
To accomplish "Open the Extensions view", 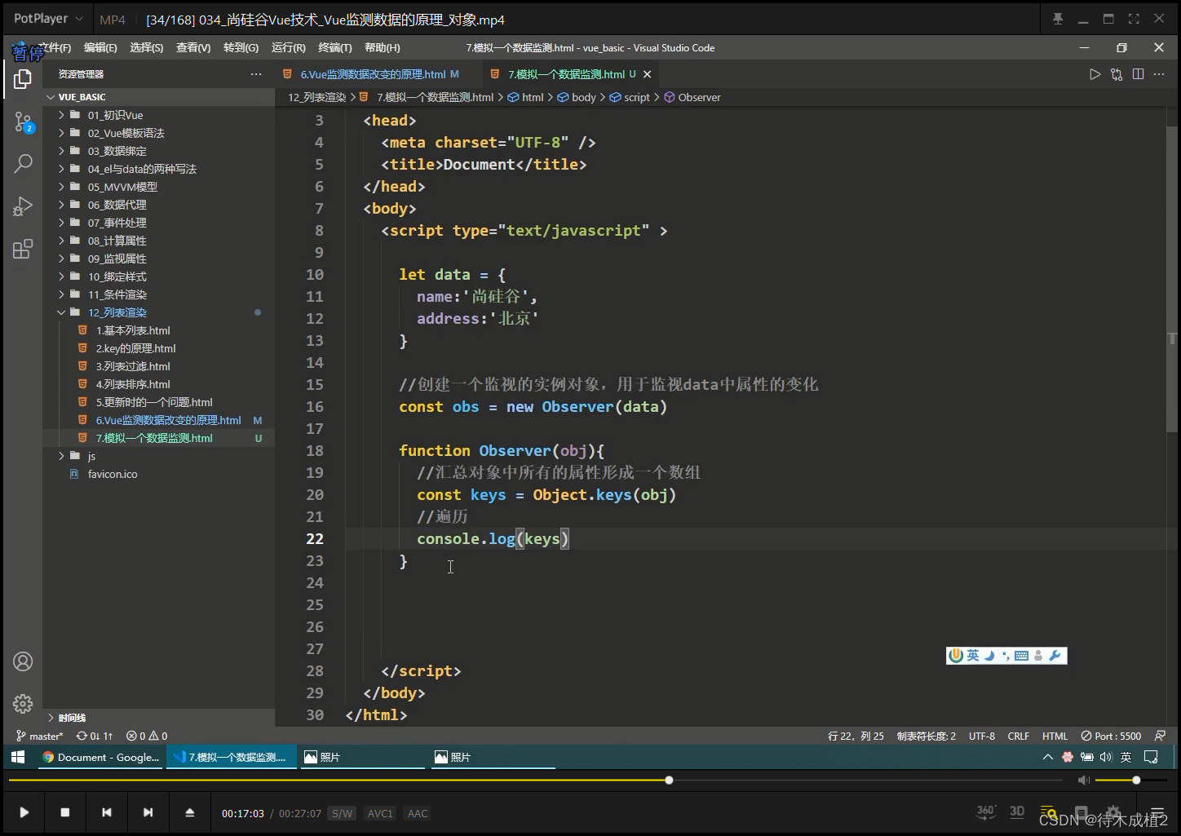I will coord(23,249).
